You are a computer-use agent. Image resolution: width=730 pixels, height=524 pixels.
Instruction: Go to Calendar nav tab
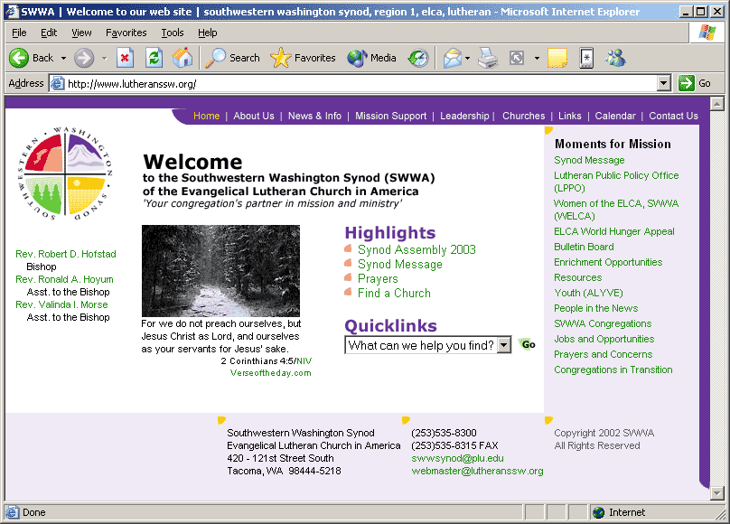pyautogui.click(x=615, y=116)
